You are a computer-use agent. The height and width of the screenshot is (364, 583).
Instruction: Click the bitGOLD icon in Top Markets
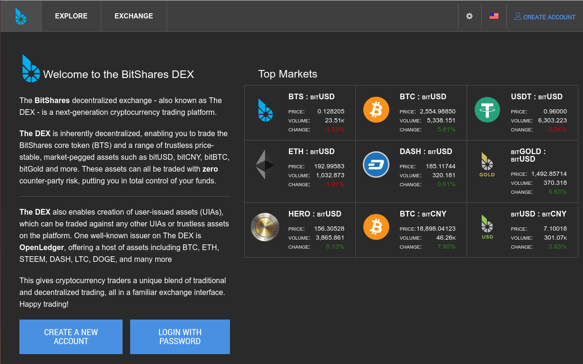[x=487, y=165]
